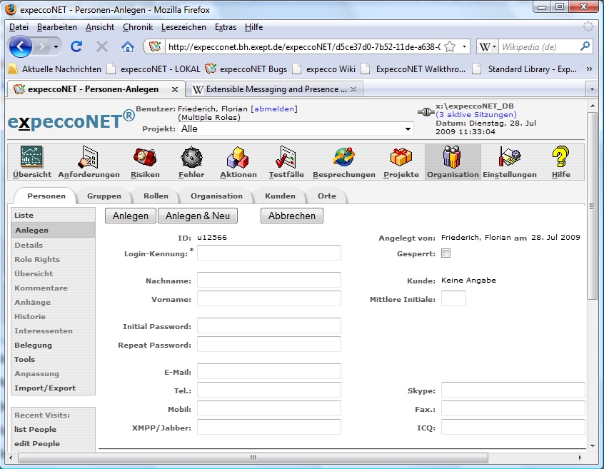Click the horizontal scrollbar thumb
This screenshot has height=469, width=604.
coord(253,458)
